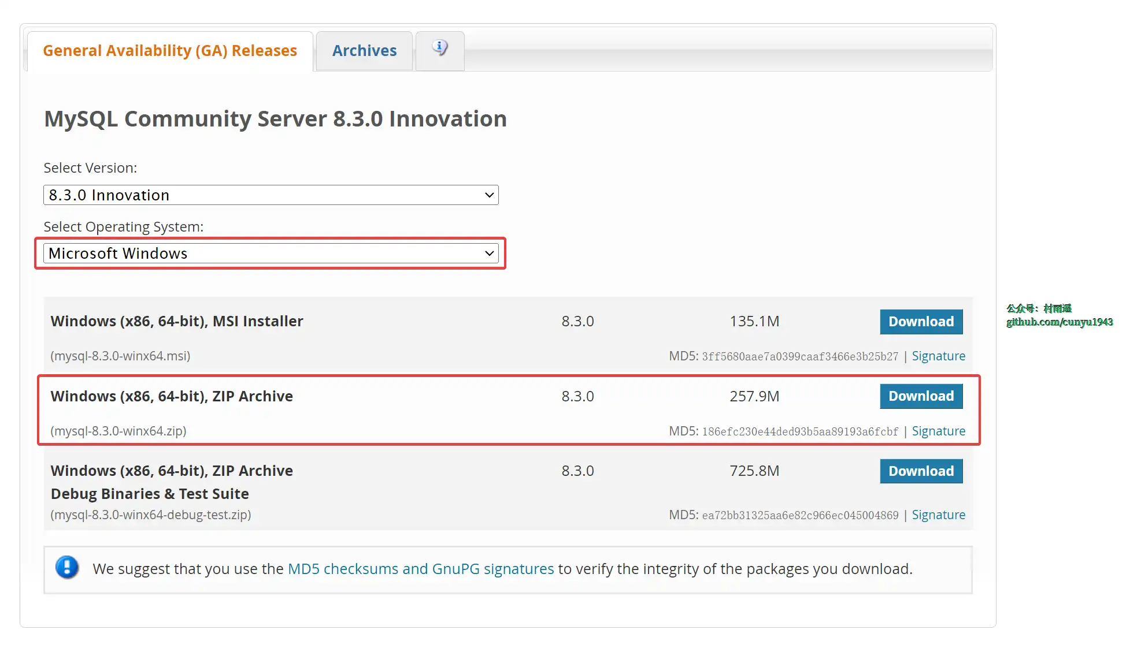Download the 257.9M ZIP Archive

pyautogui.click(x=921, y=396)
